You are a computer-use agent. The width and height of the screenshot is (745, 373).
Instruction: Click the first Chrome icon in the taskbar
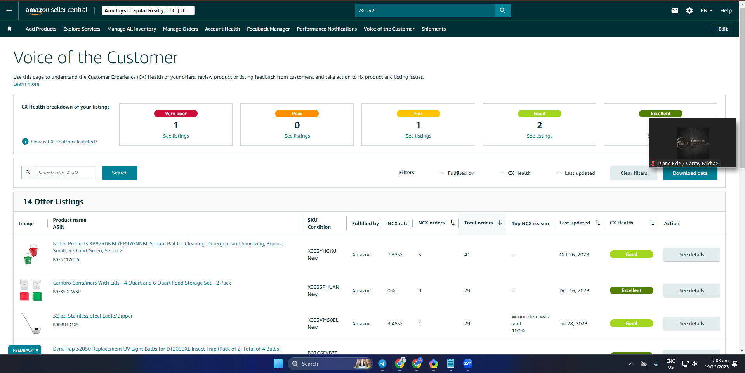coord(399,364)
